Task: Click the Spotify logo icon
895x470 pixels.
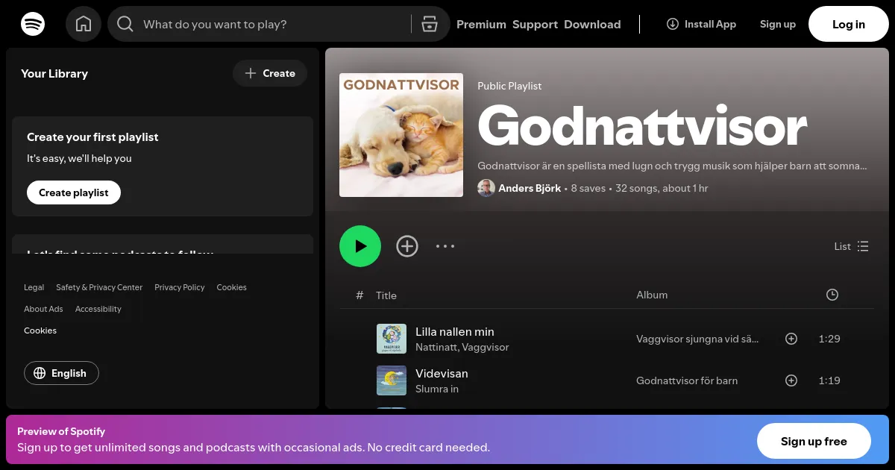Action: point(33,24)
